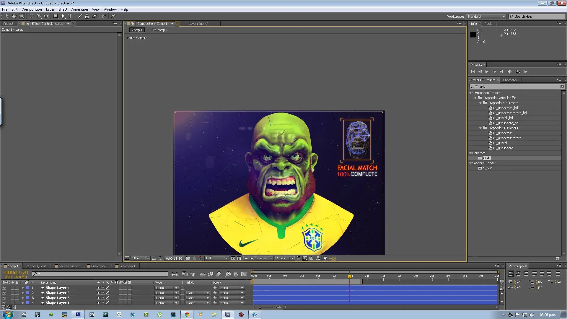The image size is (567, 319).
Task: Select the Brush tool
Action: pos(80,16)
